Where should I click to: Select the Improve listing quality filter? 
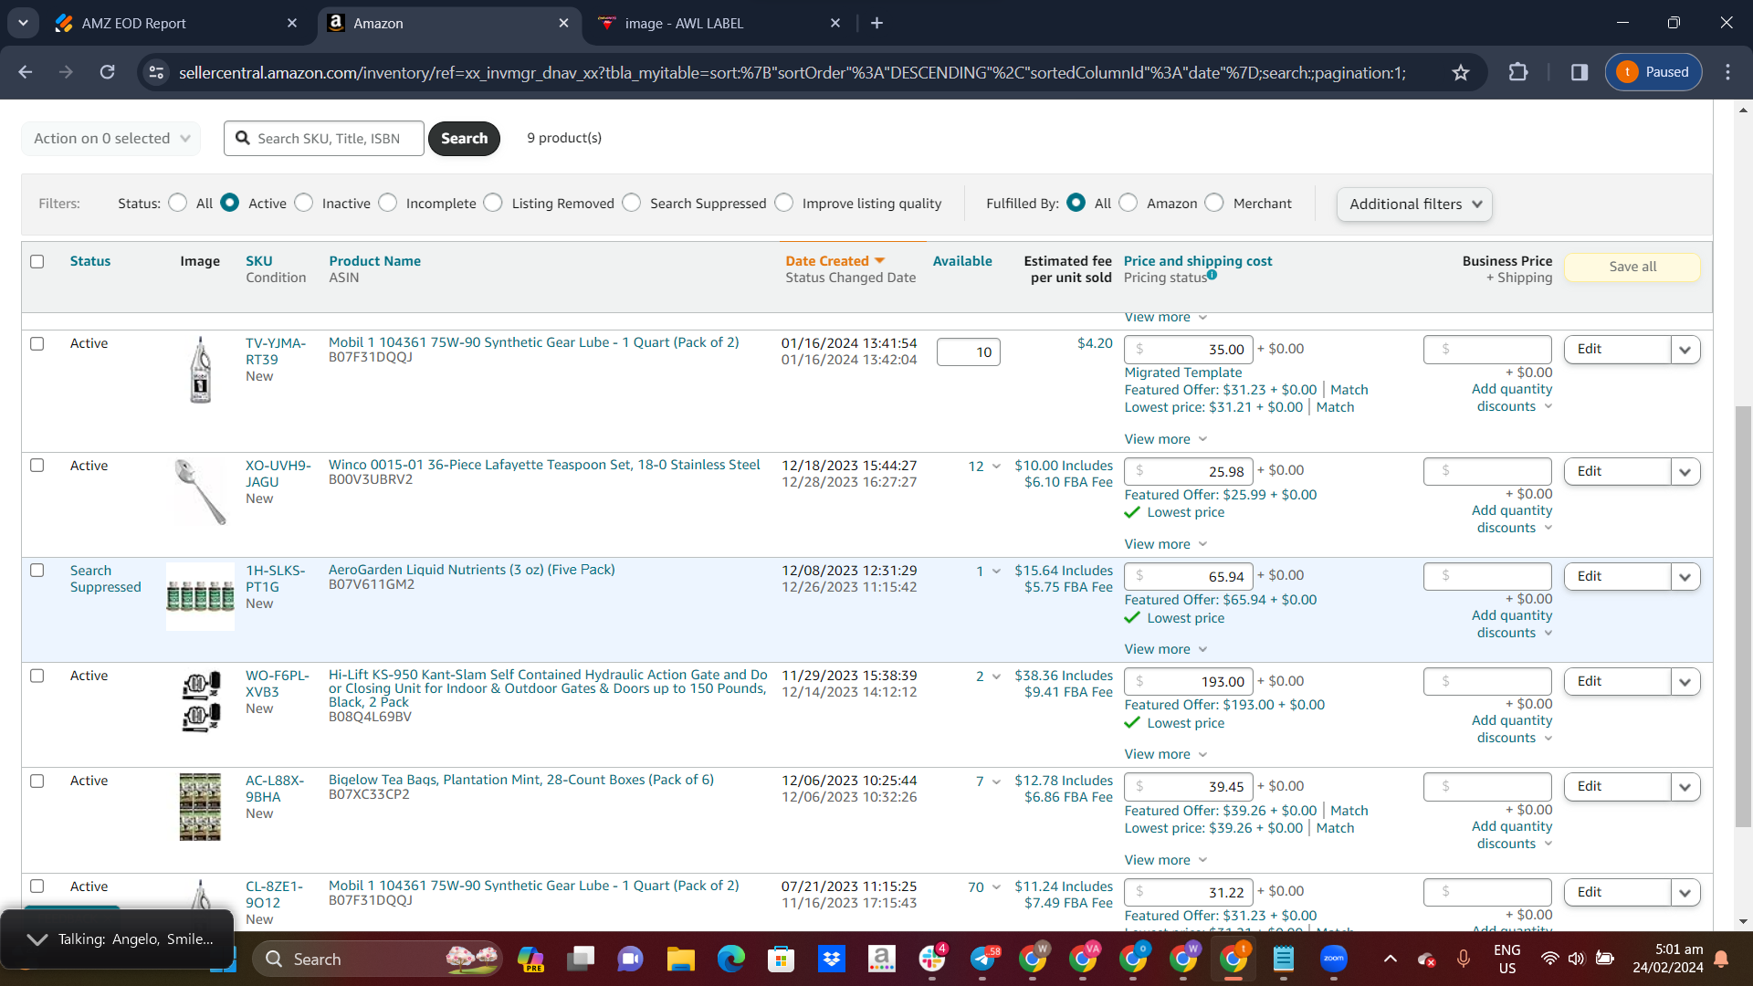(x=784, y=203)
